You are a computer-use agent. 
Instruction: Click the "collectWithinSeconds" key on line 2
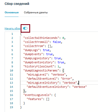tap(41, 38)
